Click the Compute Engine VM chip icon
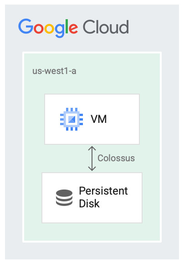 click(72, 119)
